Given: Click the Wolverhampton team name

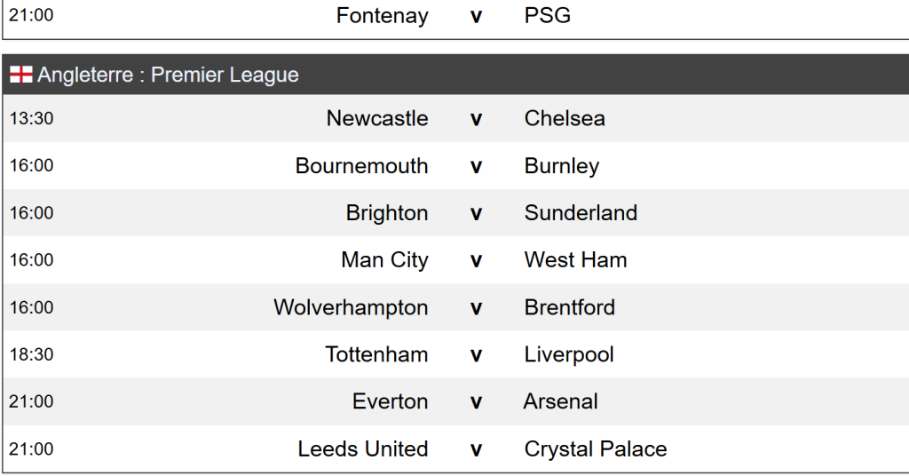Looking at the screenshot, I should (351, 307).
